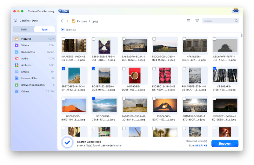Click Pictures in the breadcrumb path
The image size is (254, 165).
(x=82, y=21)
